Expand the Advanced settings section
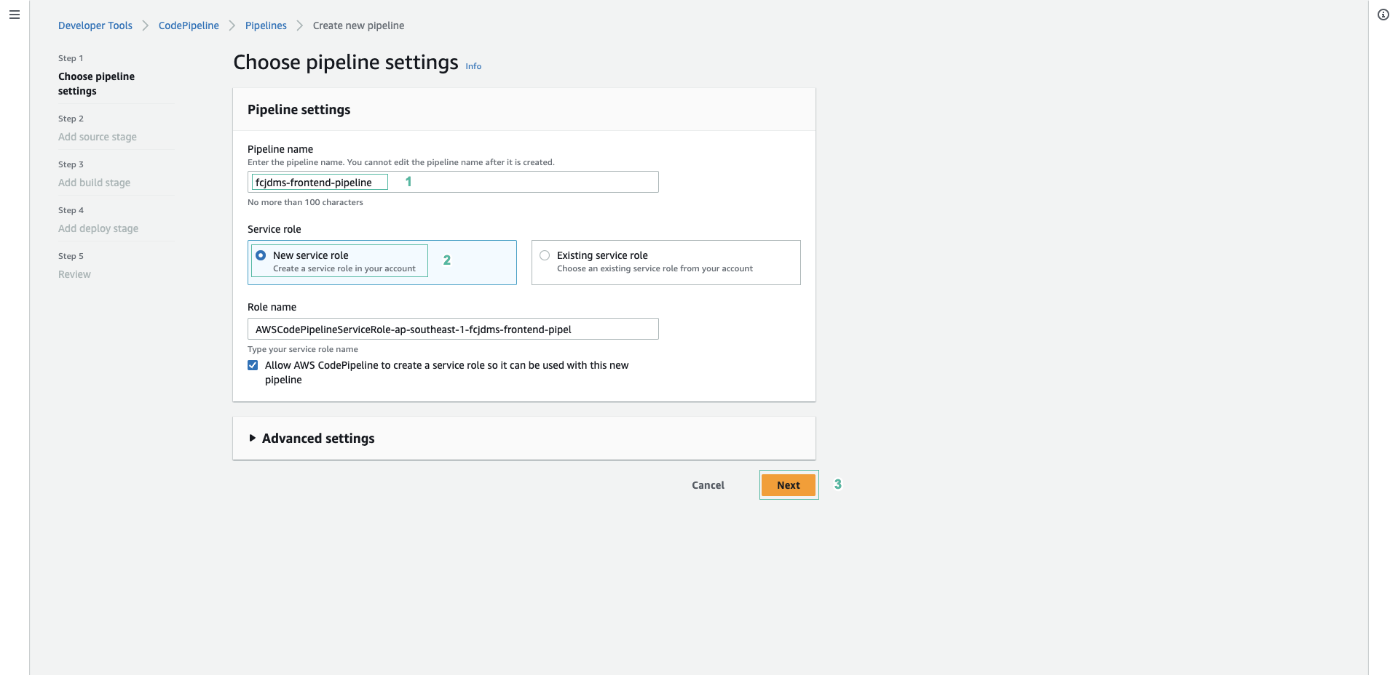This screenshot has width=1398, height=675. click(312, 438)
